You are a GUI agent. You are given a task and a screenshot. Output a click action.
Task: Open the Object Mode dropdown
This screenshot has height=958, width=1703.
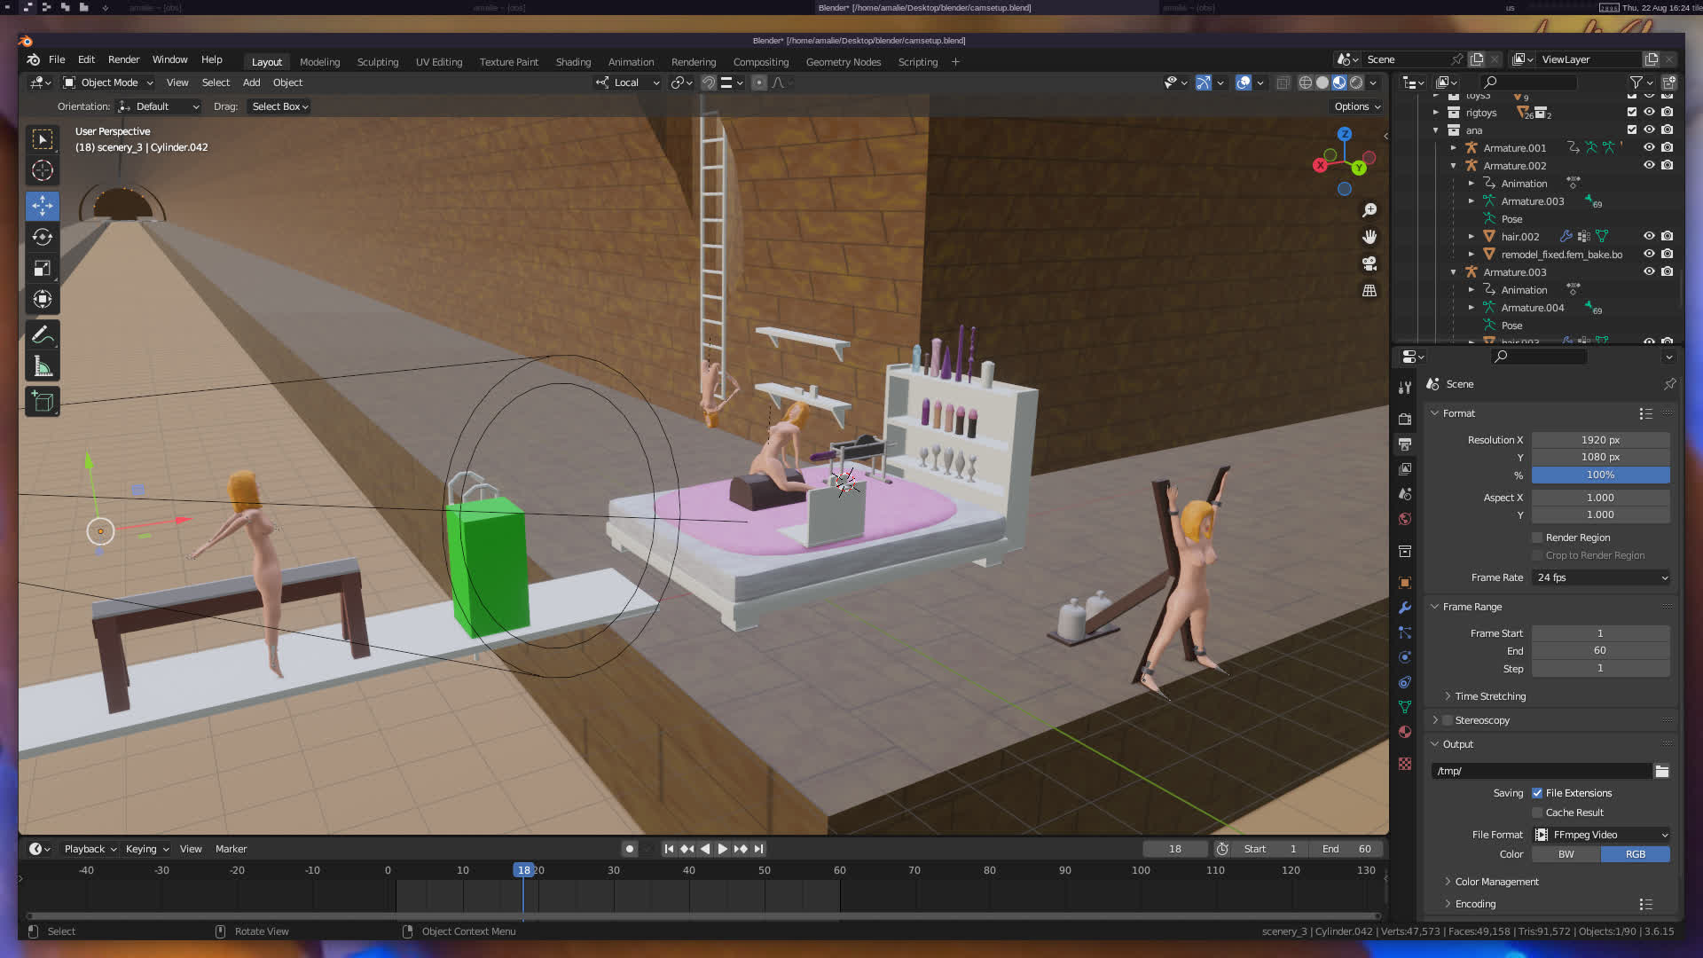click(109, 82)
